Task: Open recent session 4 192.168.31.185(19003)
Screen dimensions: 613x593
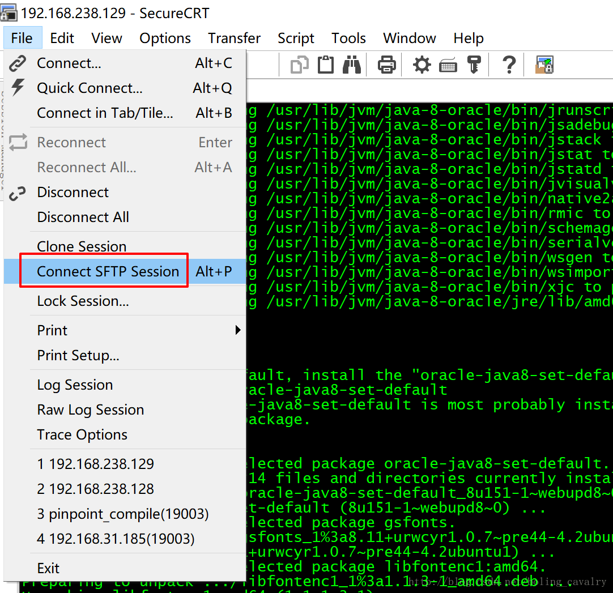Action: (125, 539)
